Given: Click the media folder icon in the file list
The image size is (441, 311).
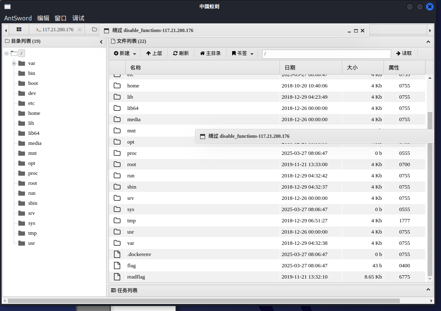Looking at the screenshot, I should tap(117, 119).
